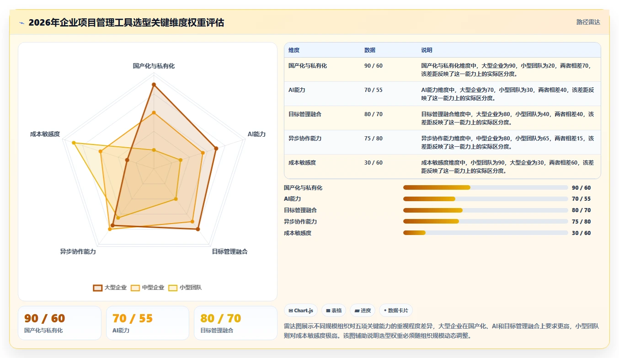This screenshot has height=358, width=619.
Task: Click the 目标管理融合 radar axis label
Action: [229, 251]
